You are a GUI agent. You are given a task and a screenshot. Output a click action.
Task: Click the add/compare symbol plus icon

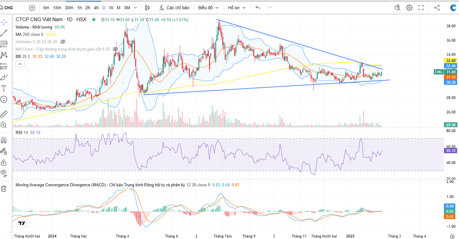tap(32, 8)
